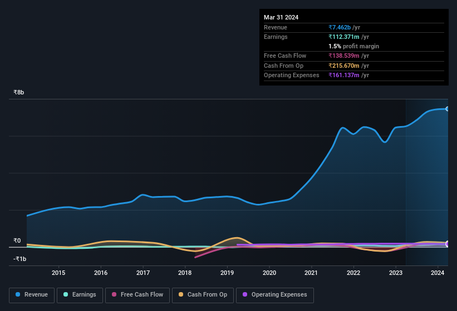This screenshot has width=457, height=311.
Task: Click the revenue endpoint marker on chart
Action: (x=448, y=109)
